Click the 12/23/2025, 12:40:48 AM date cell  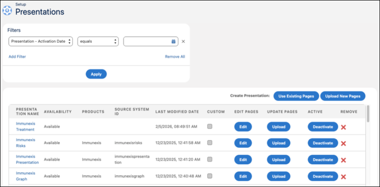click(178, 176)
